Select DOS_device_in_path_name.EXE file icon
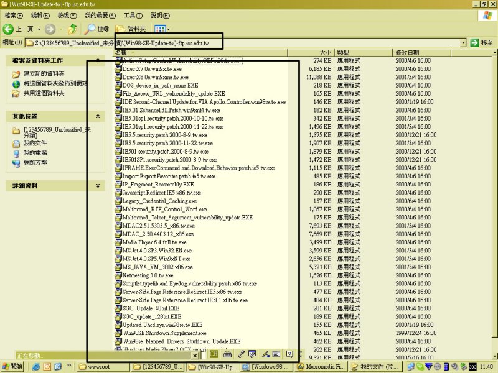 pos(118,85)
